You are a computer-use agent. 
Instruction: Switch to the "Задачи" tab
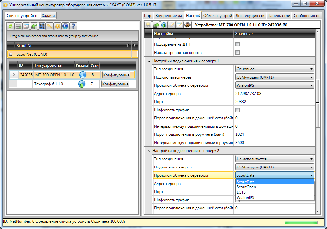click(x=48, y=16)
